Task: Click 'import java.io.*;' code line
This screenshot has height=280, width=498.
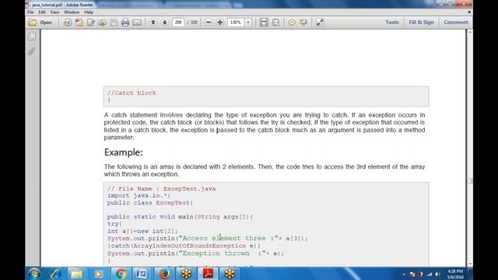Action: pos(139,195)
